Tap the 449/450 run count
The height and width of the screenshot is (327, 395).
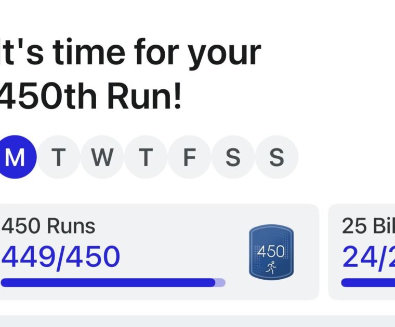(x=60, y=256)
